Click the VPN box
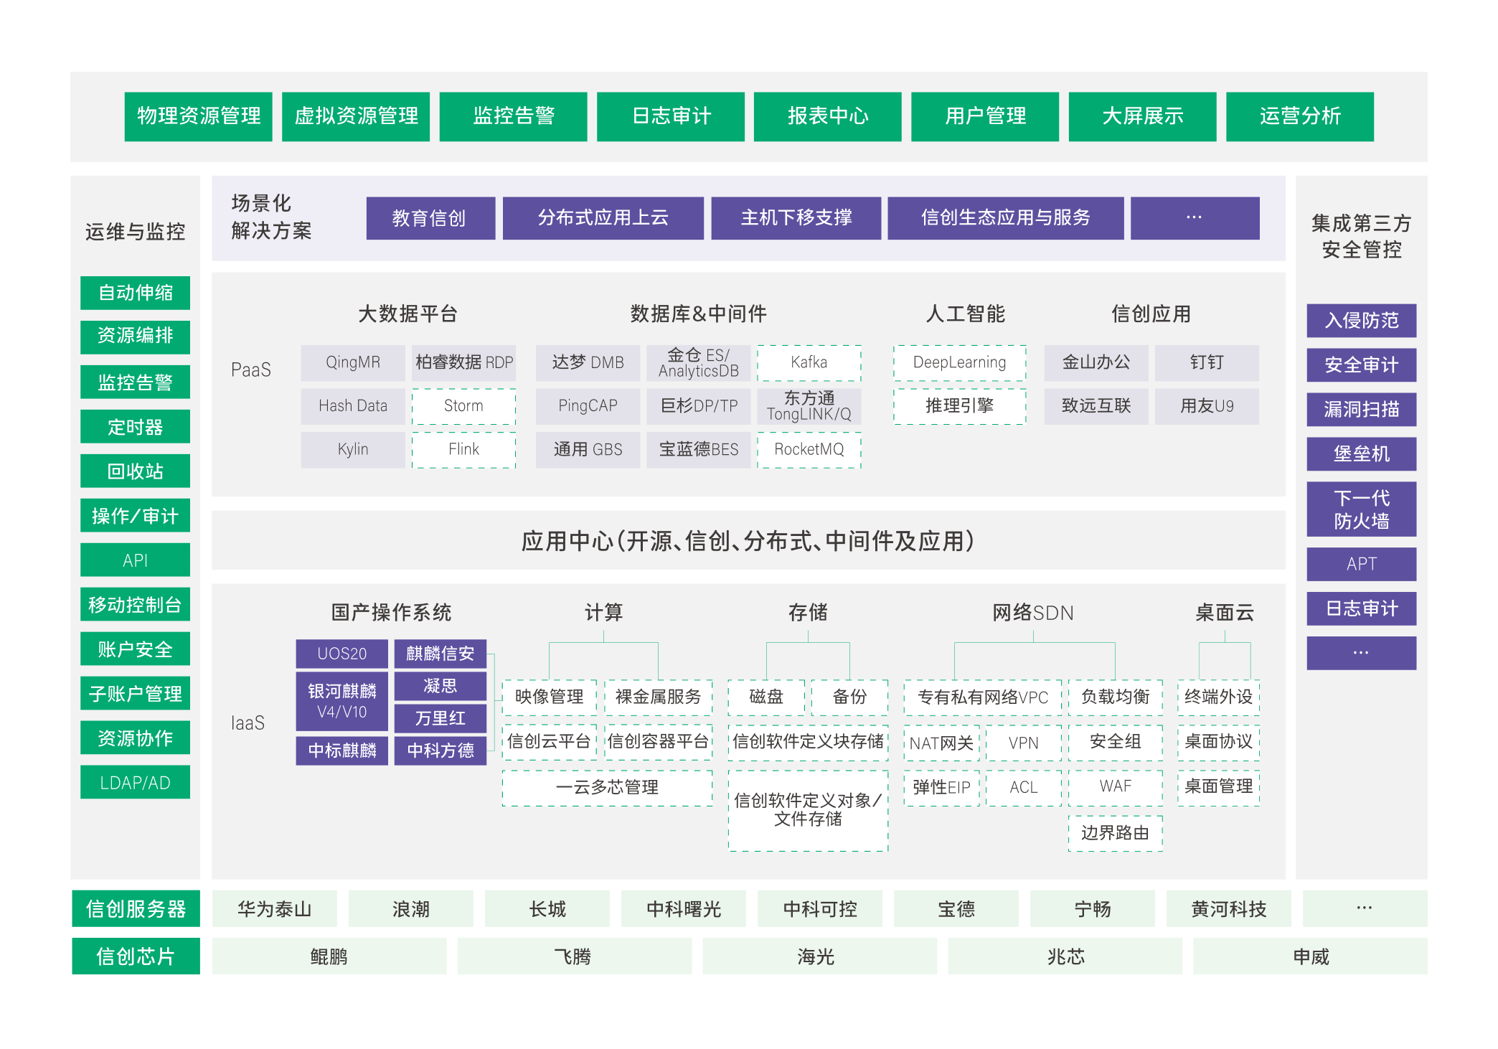This screenshot has width=1498, height=1049. pos(1024,743)
